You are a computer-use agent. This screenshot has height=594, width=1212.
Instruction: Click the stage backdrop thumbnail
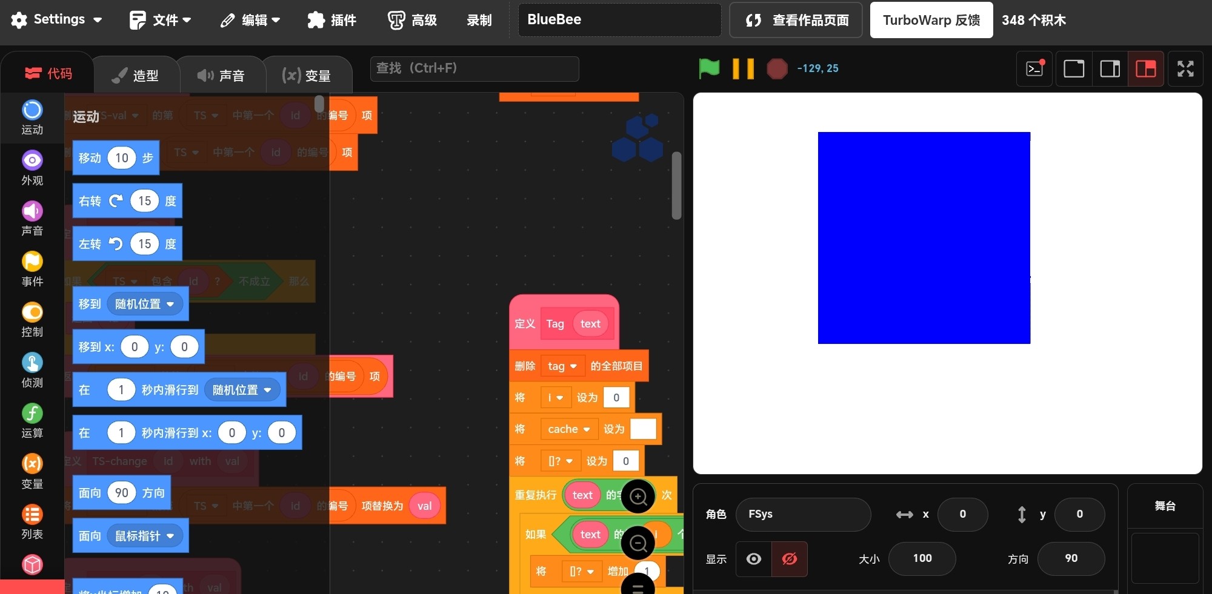(1165, 558)
